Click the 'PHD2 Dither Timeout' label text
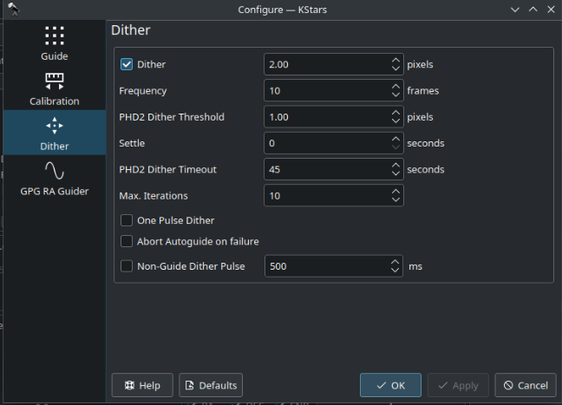The image size is (562, 405). 167,169
